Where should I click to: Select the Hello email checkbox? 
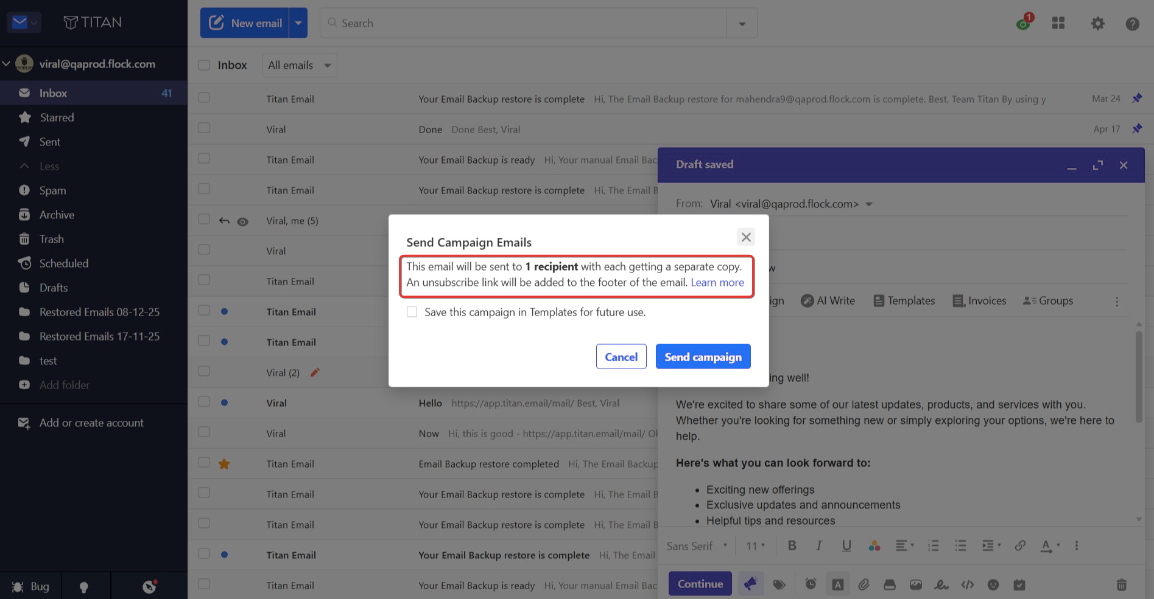(x=204, y=401)
